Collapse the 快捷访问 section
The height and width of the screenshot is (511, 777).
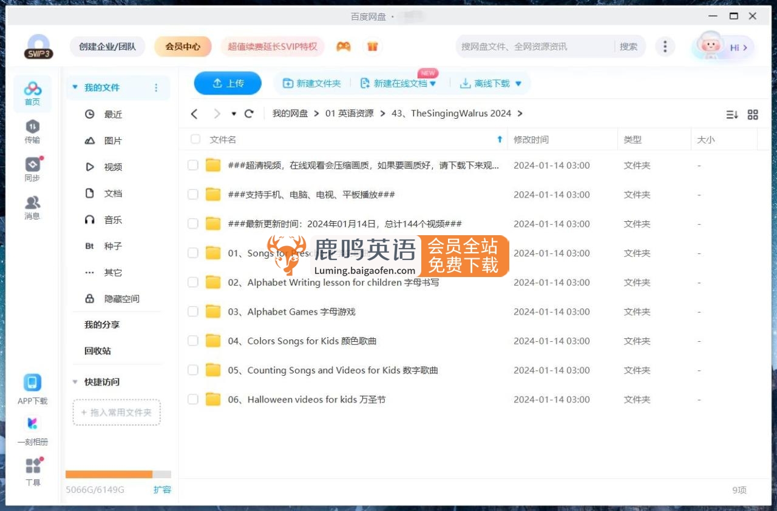(75, 382)
